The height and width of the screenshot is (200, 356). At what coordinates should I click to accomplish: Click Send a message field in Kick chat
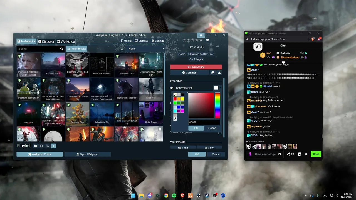265,154
